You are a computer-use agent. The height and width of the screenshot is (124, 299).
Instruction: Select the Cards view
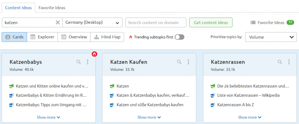tap(14, 37)
